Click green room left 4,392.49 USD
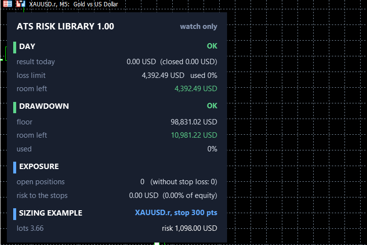This screenshot has width=367, height=245. coord(196,89)
